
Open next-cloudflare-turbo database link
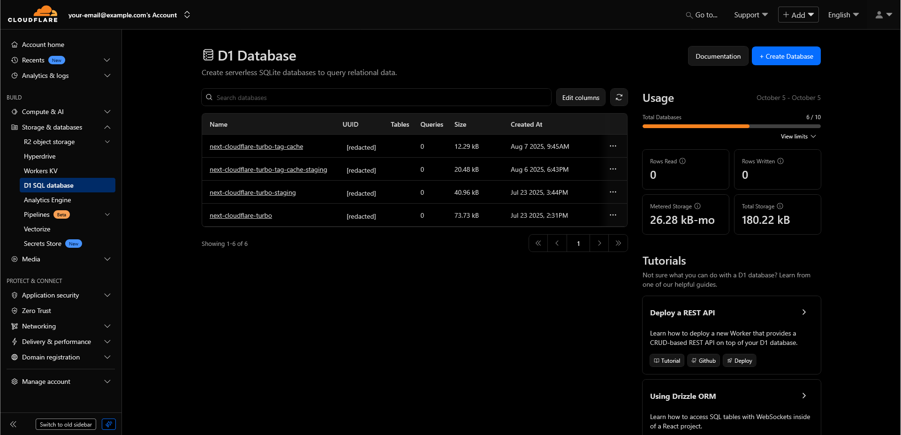tap(241, 215)
